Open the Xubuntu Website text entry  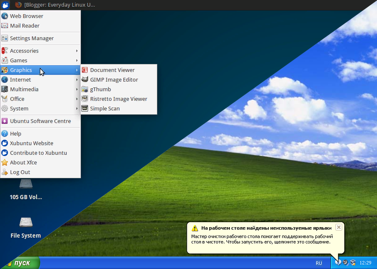point(31,143)
